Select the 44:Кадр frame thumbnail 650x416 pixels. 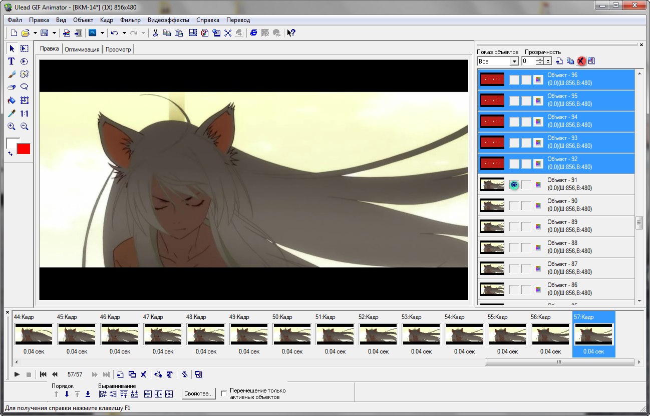click(x=34, y=333)
